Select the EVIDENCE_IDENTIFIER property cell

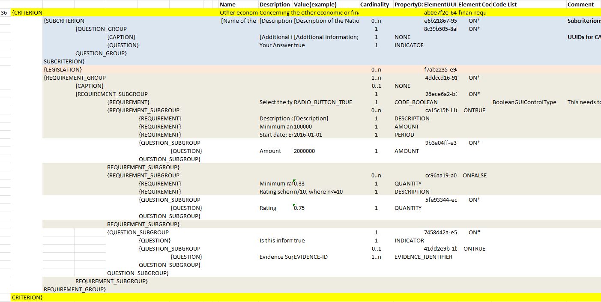(x=423, y=257)
